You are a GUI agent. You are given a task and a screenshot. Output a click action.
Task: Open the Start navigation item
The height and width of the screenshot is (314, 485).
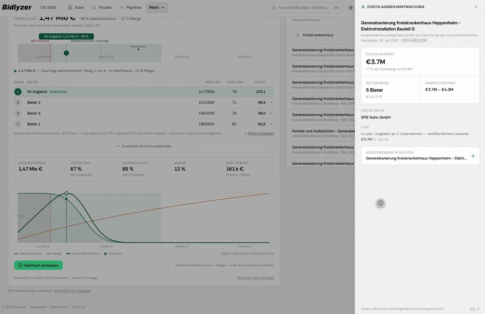(76, 7)
